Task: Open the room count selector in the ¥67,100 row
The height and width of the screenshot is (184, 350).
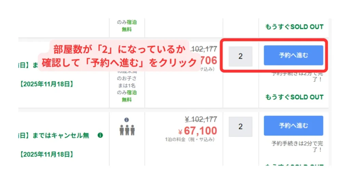Action: pos(240,127)
